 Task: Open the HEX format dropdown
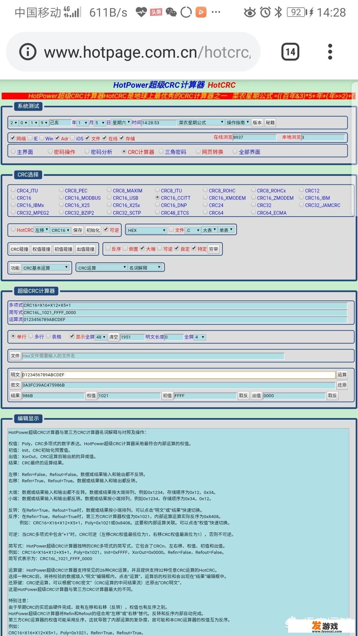[147, 230]
